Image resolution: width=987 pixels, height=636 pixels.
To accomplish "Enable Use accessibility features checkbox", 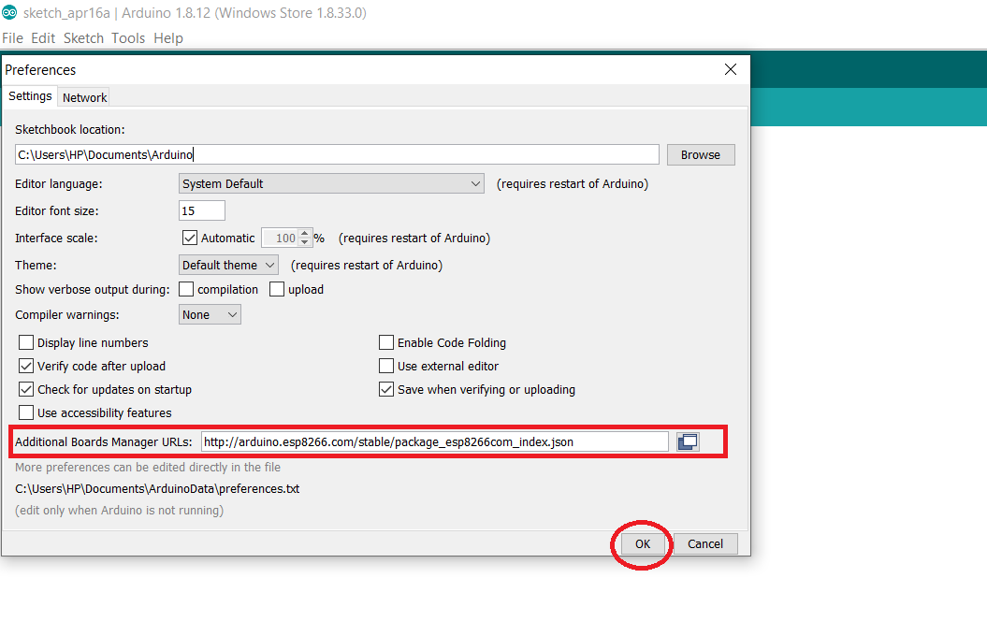I will click(26, 412).
